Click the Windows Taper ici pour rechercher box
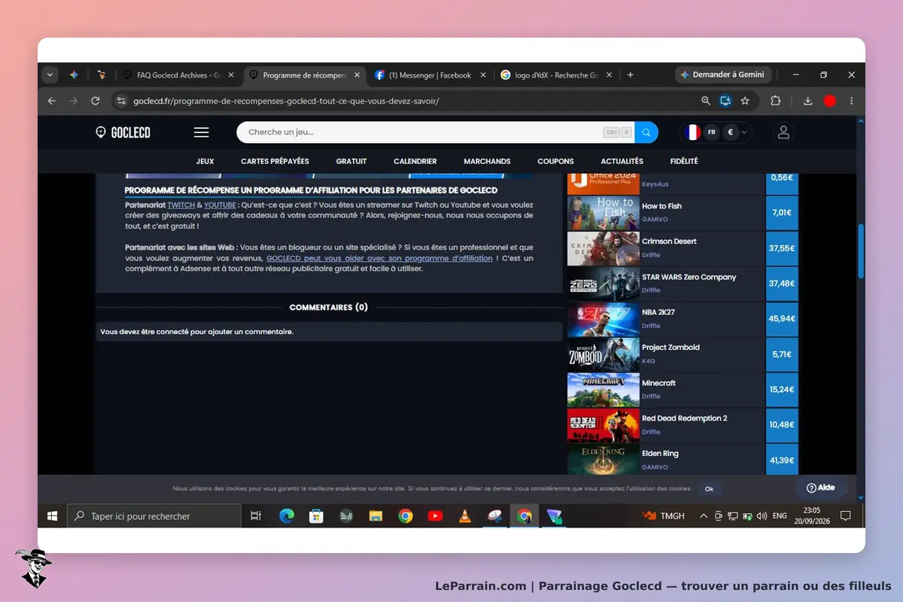Viewport: 903px width, 602px height. pyautogui.click(x=154, y=516)
